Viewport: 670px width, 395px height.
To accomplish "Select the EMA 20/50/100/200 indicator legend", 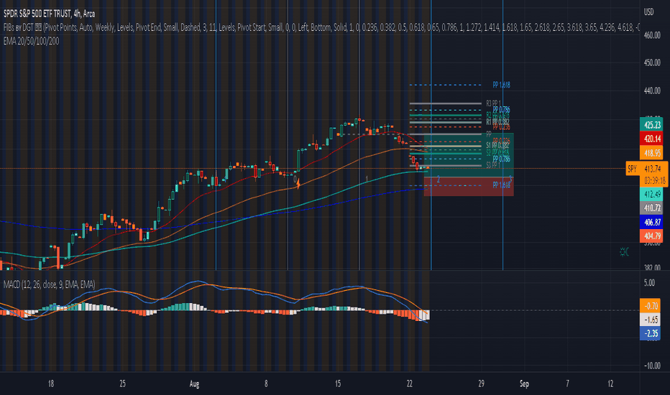I will (x=31, y=41).
